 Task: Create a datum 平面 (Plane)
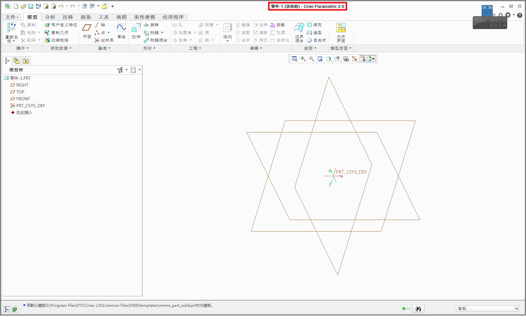point(87,31)
